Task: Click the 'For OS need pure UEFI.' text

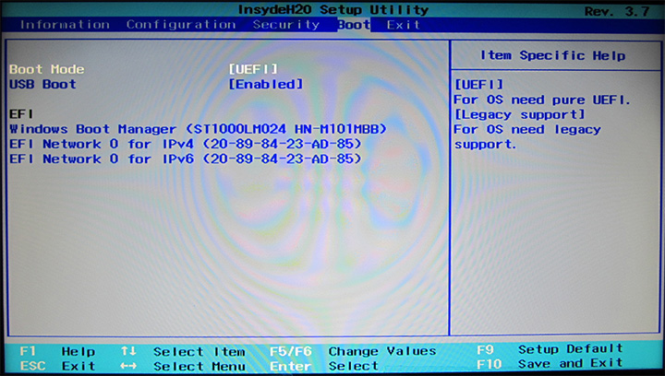Action: (x=541, y=100)
